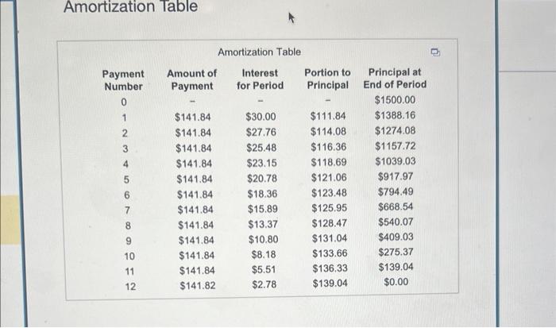This screenshot has height=328, width=556.
Task: Click the $409.03 balance in row 9
Action: (x=396, y=237)
